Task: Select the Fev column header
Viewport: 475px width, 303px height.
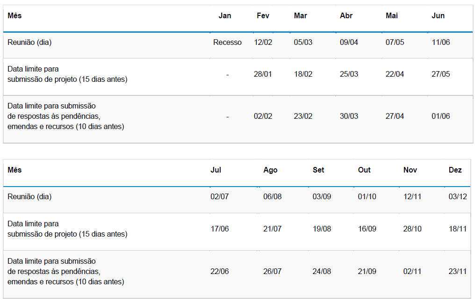Action: coord(263,16)
